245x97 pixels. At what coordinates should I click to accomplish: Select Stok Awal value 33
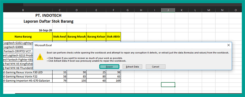coord(60,72)
